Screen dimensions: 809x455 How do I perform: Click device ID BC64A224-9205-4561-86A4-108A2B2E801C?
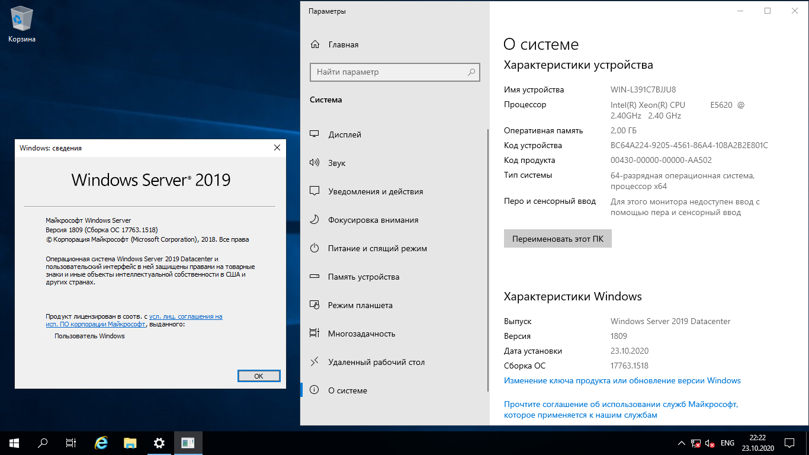coord(689,145)
